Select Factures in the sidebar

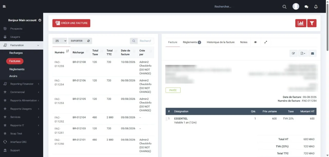coord(15,61)
